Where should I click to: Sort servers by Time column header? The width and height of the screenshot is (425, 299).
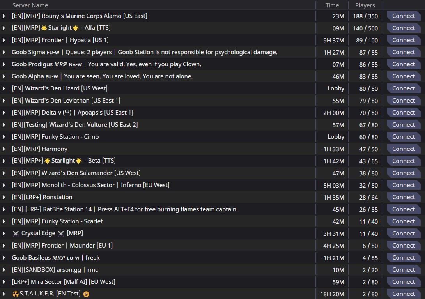coord(332,5)
